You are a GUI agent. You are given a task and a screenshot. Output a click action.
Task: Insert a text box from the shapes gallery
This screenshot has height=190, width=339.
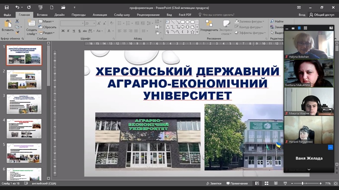tap(168, 22)
